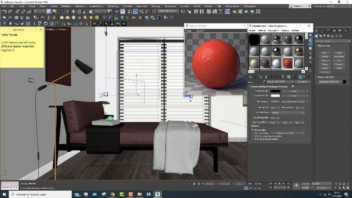Toggle the unoccluded color map checkbox
The width and height of the screenshot is (352, 198).
tap(307, 96)
